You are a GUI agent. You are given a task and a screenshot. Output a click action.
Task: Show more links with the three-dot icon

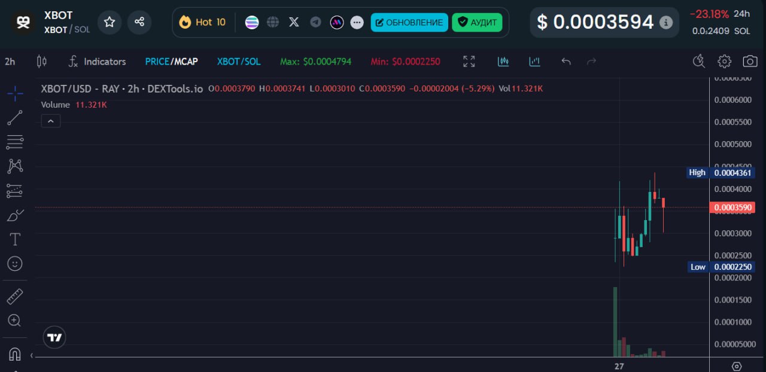pos(357,23)
